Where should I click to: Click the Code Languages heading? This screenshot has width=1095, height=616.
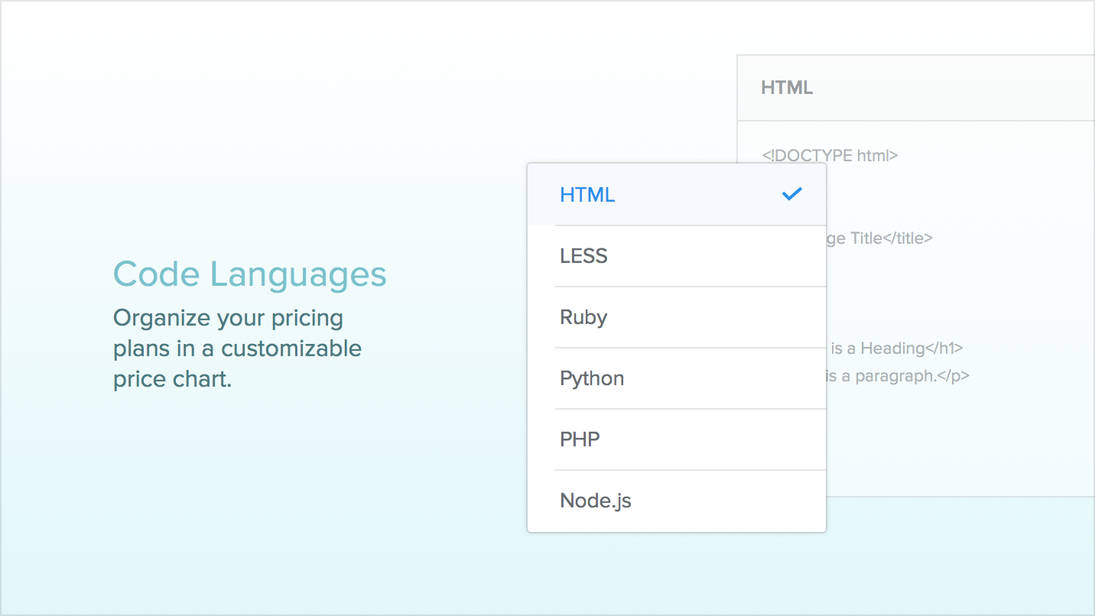click(x=250, y=274)
